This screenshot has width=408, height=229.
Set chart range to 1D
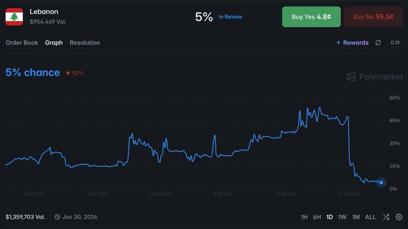[329, 217]
